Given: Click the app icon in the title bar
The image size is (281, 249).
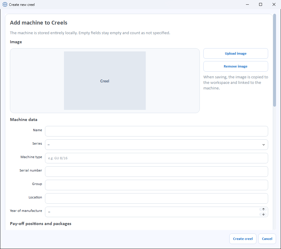Looking at the screenshot, I should pyautogui.click(x=5, y=4).
